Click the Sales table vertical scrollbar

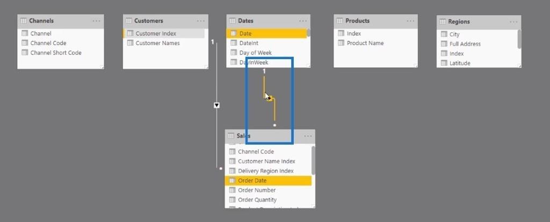point(313,160)
